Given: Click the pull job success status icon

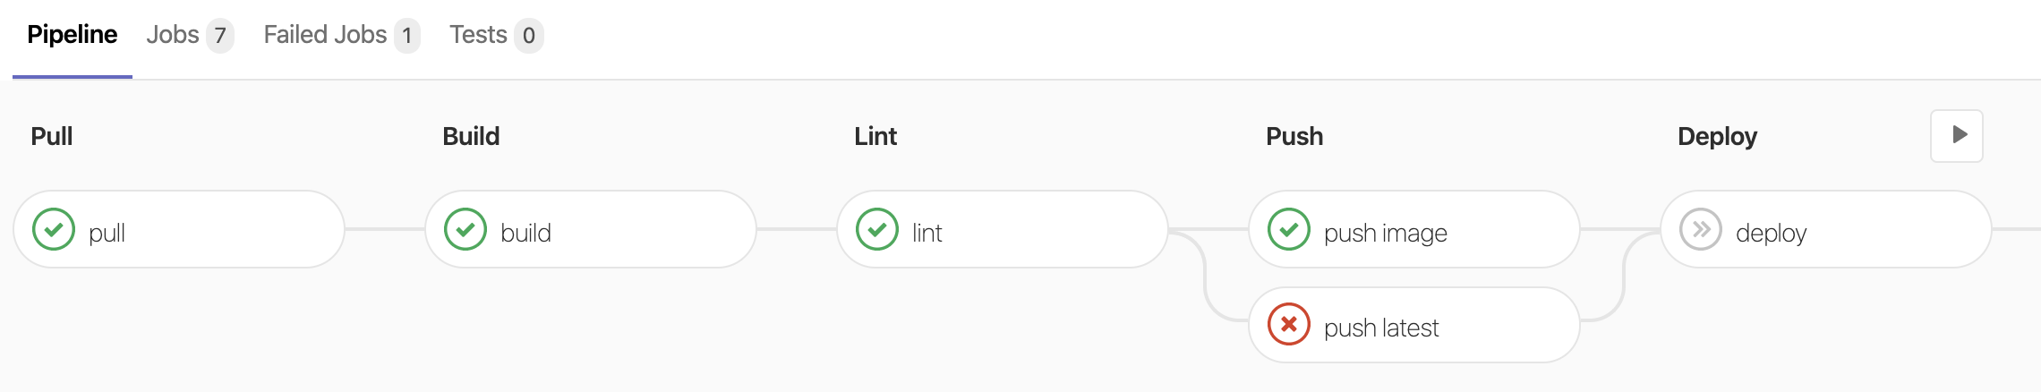Looking at the screenshot, I should tap(54, 229).
